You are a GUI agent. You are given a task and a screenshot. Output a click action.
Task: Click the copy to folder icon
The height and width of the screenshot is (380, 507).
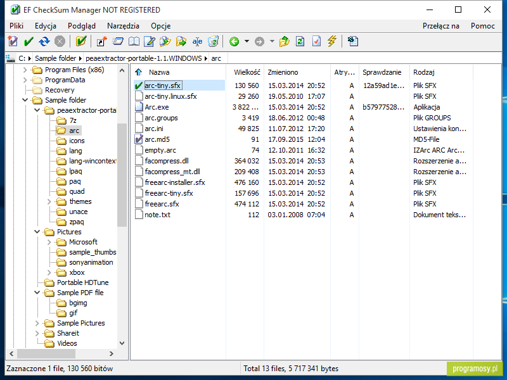coord(165,41)
